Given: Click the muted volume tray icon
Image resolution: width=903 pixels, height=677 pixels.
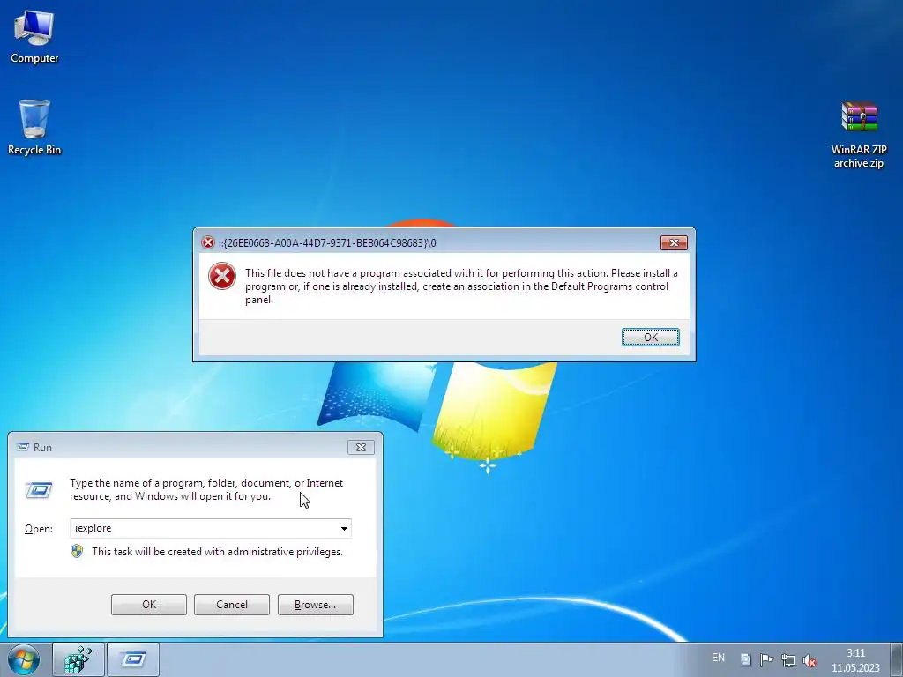Looking at the screenshot, I should pyautogui.click(x=810, y=660).
